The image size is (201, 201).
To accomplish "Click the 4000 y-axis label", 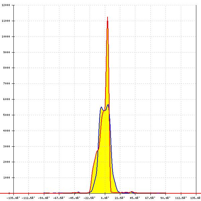I will [7, 131].
